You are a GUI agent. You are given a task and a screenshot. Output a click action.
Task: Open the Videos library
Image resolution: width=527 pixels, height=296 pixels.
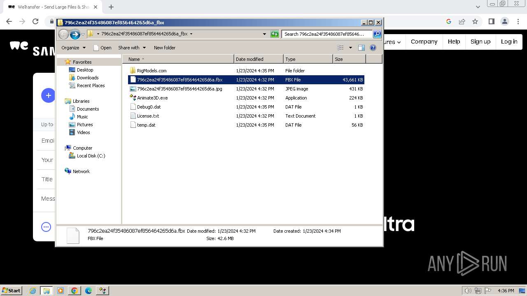point(83,132)
